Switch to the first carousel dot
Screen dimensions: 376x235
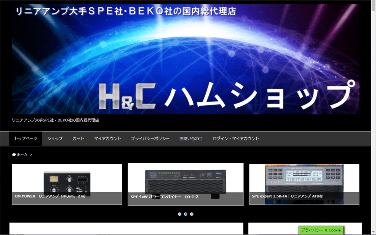[x=180, y=214]
